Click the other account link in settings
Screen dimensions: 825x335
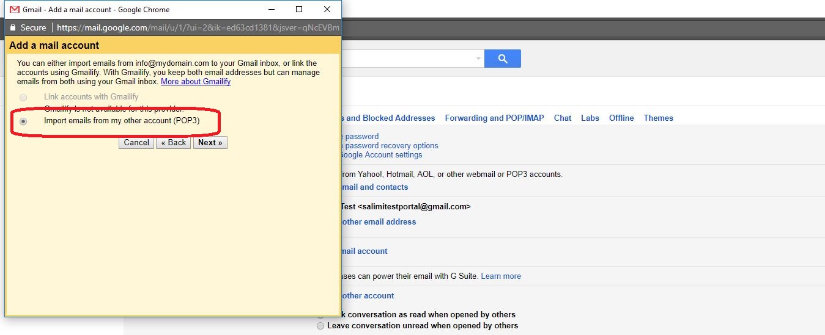click(x=367, y=295)
